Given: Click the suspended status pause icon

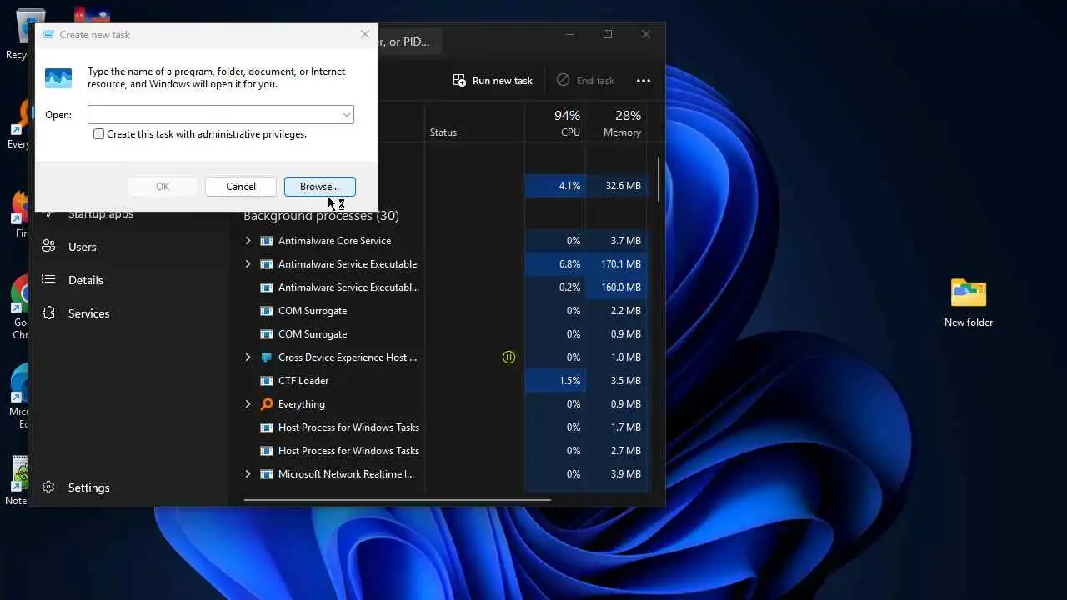Looking at the screenshot, I should (508, 357).
